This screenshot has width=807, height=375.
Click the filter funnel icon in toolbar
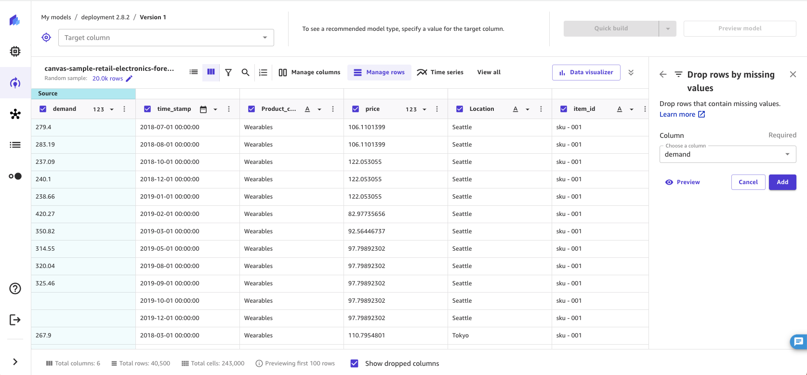pos(228,72)
